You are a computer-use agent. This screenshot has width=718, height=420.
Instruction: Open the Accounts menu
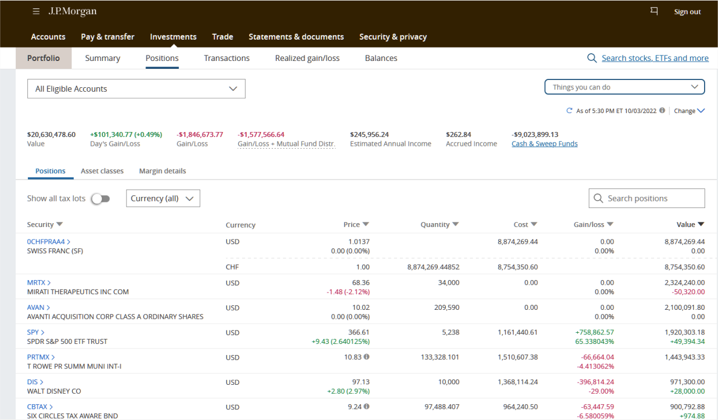click(48, 37)
